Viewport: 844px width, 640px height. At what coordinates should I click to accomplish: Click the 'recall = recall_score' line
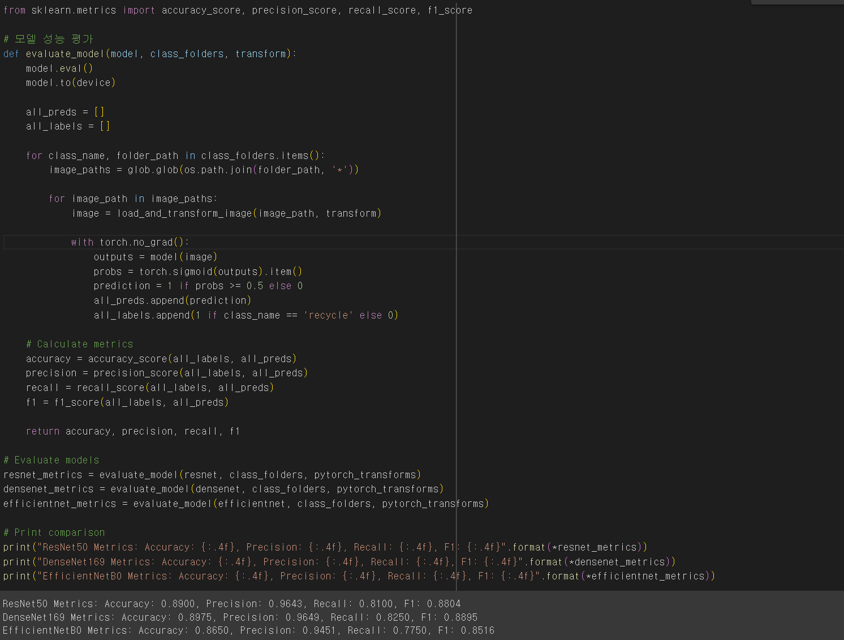[150, 388]
